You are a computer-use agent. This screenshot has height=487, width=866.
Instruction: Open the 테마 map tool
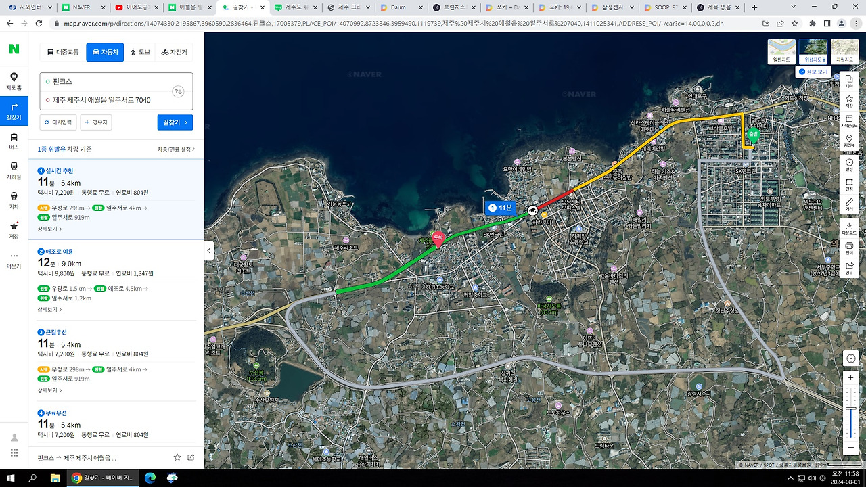tap(849, 81)
